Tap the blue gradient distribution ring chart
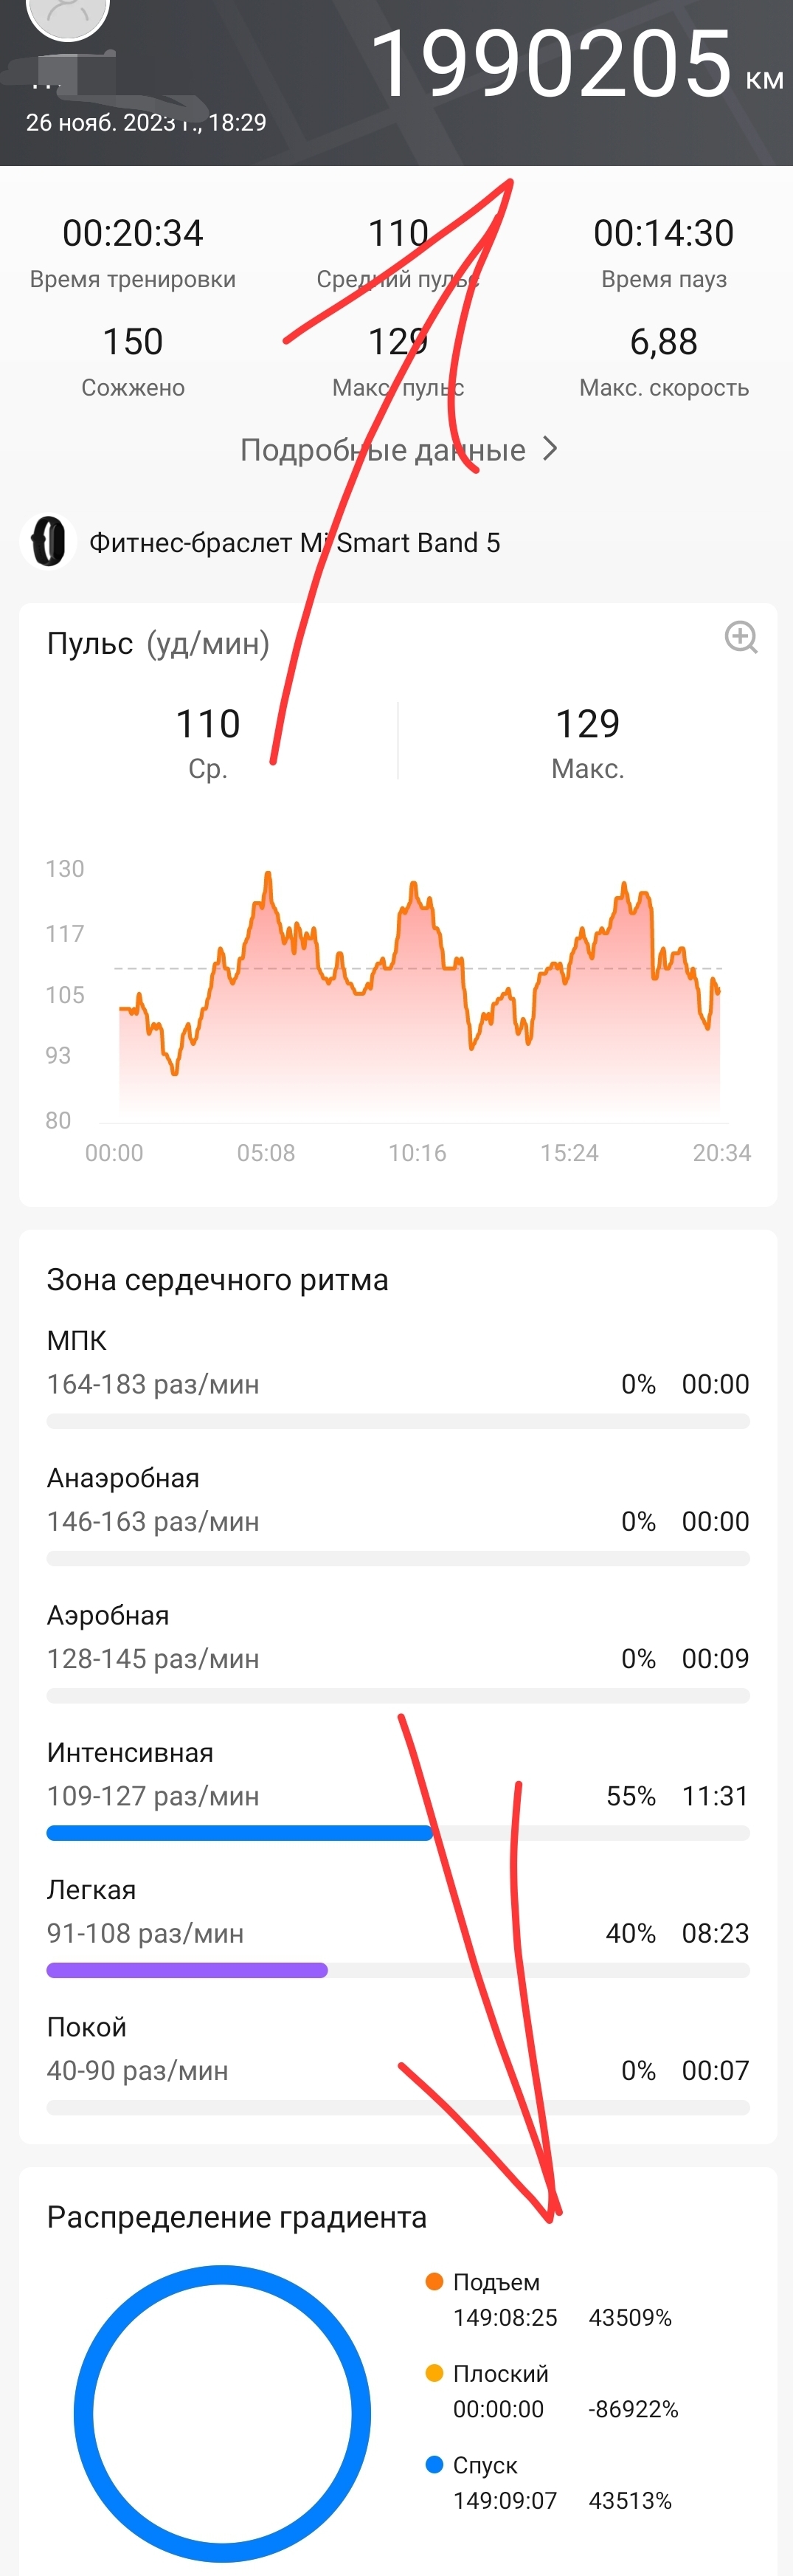Viewport: 793px width, 2576px height. pyautogui.click(x=222, y=2413)
